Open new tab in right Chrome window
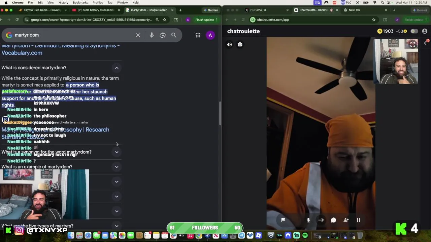Image resolution: width=431 pixels, height=242 pixels. pyautogui.click(x=394, y=10)
